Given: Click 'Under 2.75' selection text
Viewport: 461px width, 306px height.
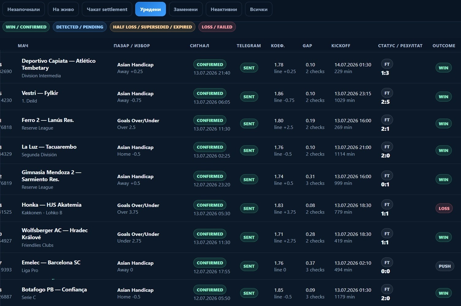Looking at the screenshot, I should pyautogui.click(x=129, y=241).
